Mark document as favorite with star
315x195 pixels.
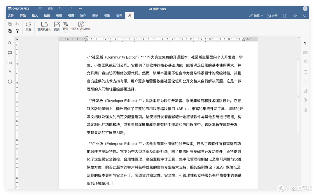pyautogui.click(x=295, y=15)
